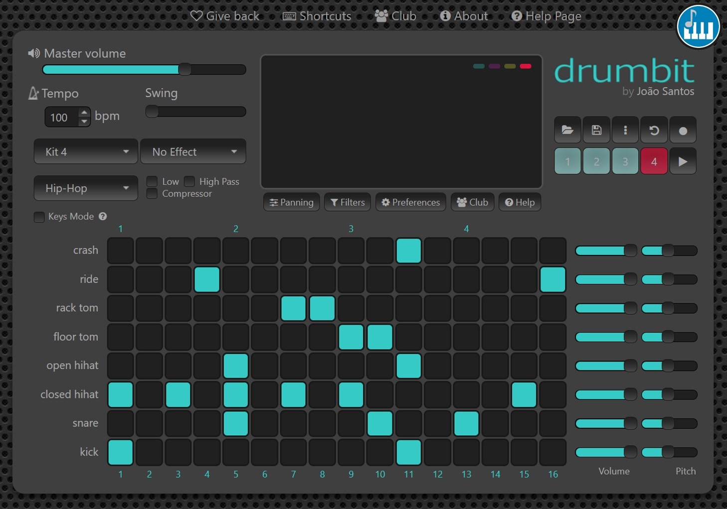This screenshot has width=727, height=509.
Task: Turn off rack tom step 7
Action: 293,308
